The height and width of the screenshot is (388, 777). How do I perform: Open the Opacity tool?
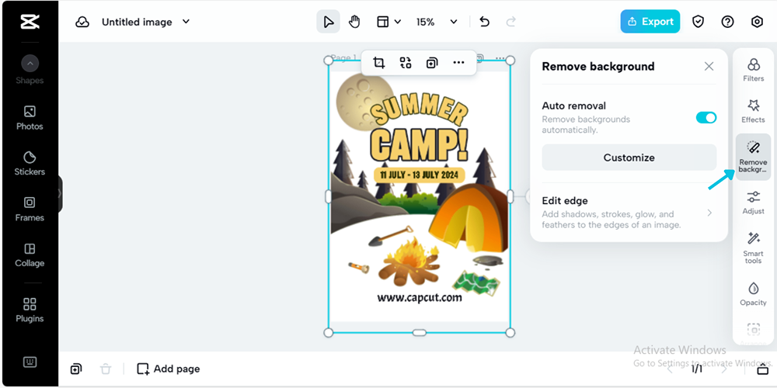(x=753, y=293)
